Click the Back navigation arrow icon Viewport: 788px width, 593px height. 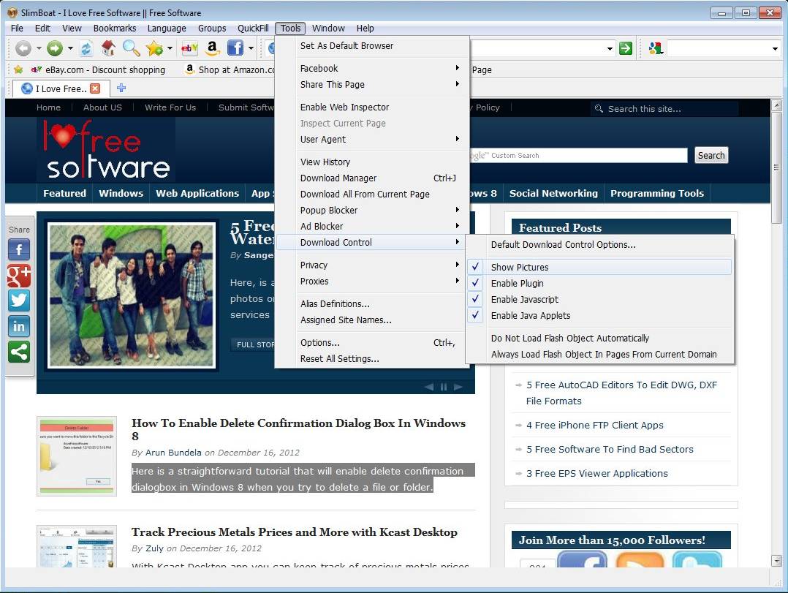(23, 48)
